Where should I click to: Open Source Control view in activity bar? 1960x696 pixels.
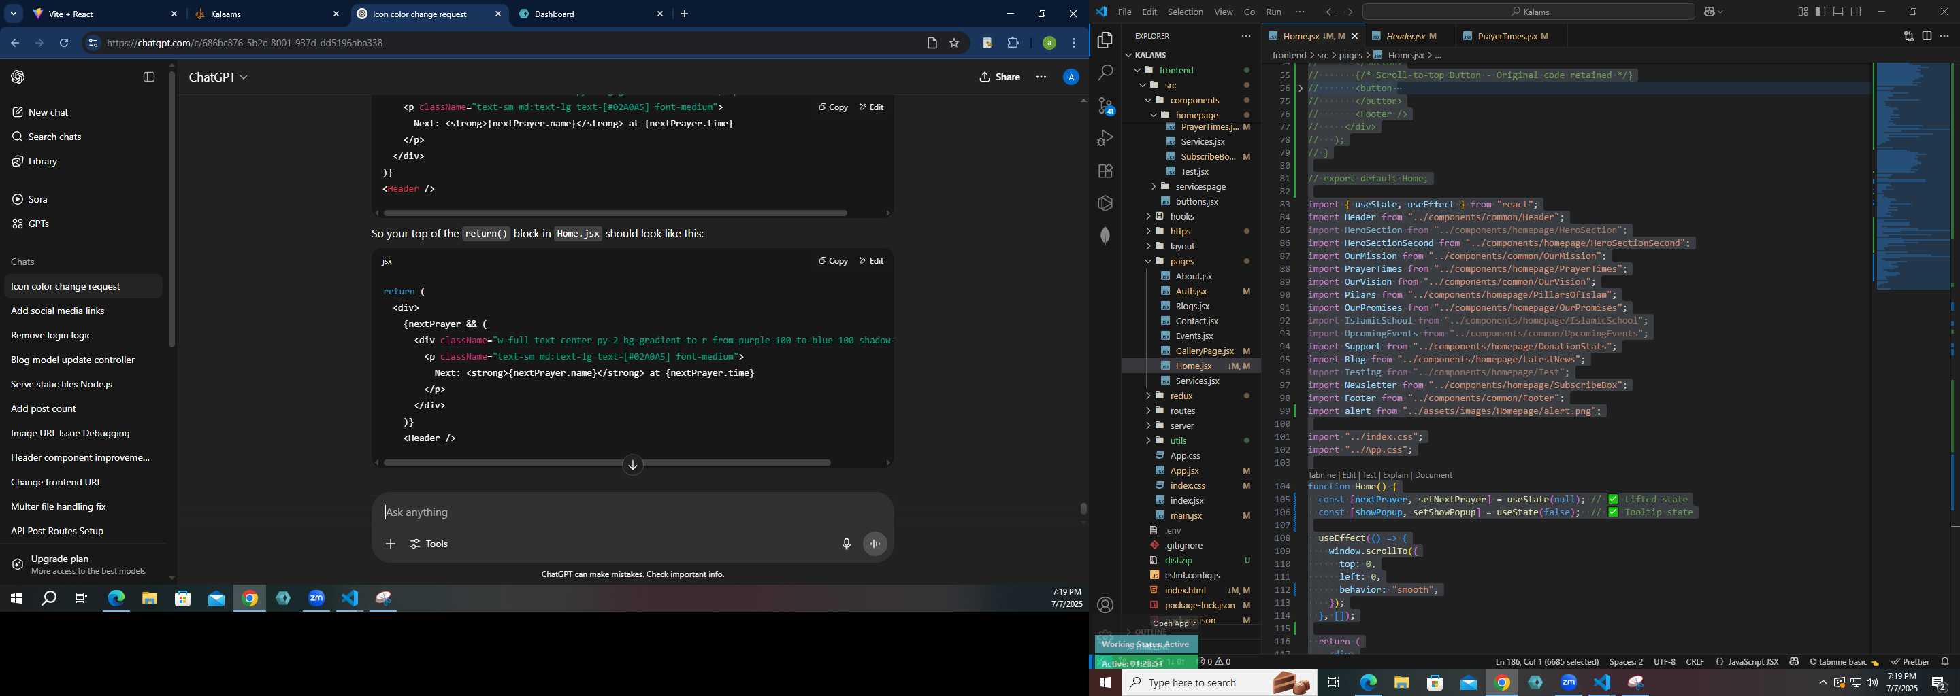tap(1105, 105)
